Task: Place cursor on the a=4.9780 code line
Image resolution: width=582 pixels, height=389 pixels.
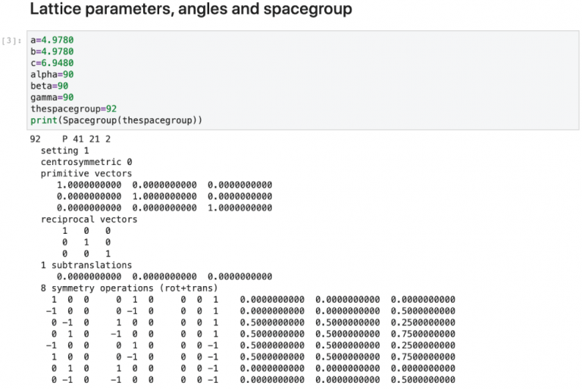Action: click(52, 40)
